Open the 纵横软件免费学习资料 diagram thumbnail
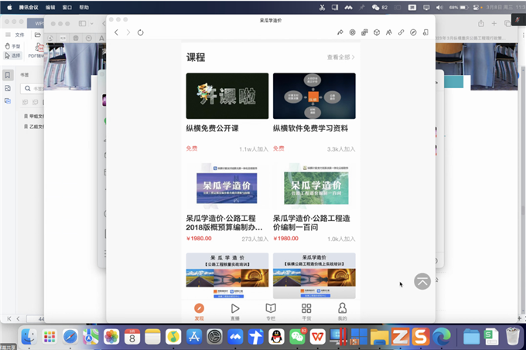 (314, 96)
